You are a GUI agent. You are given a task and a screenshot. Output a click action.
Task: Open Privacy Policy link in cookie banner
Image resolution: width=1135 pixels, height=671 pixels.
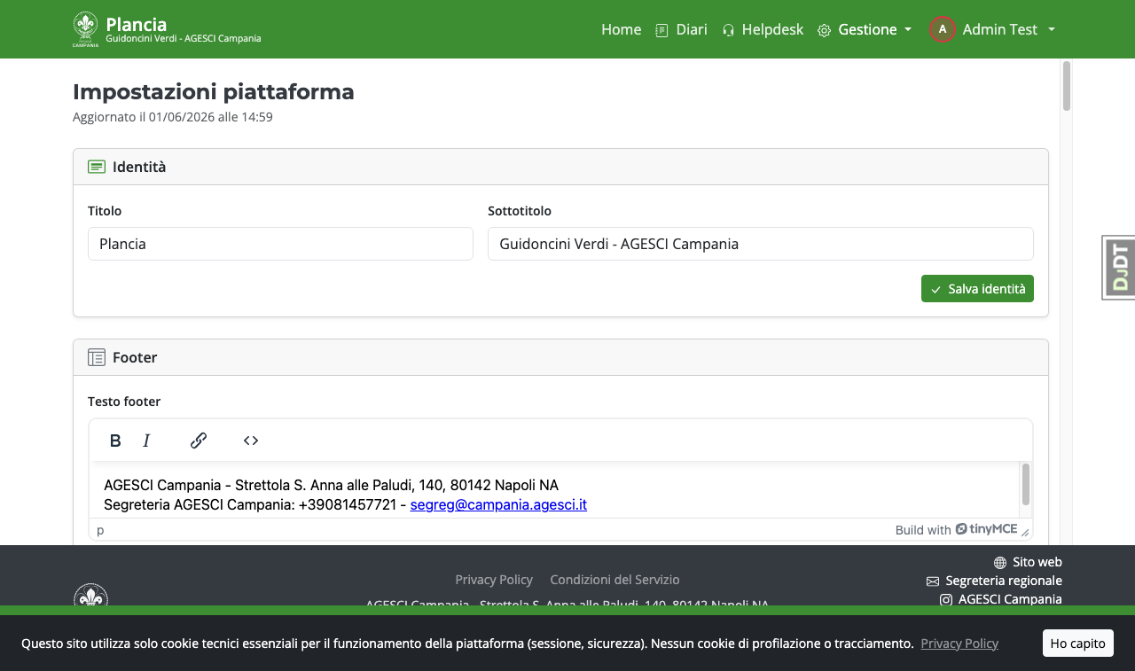coord(959,644)
